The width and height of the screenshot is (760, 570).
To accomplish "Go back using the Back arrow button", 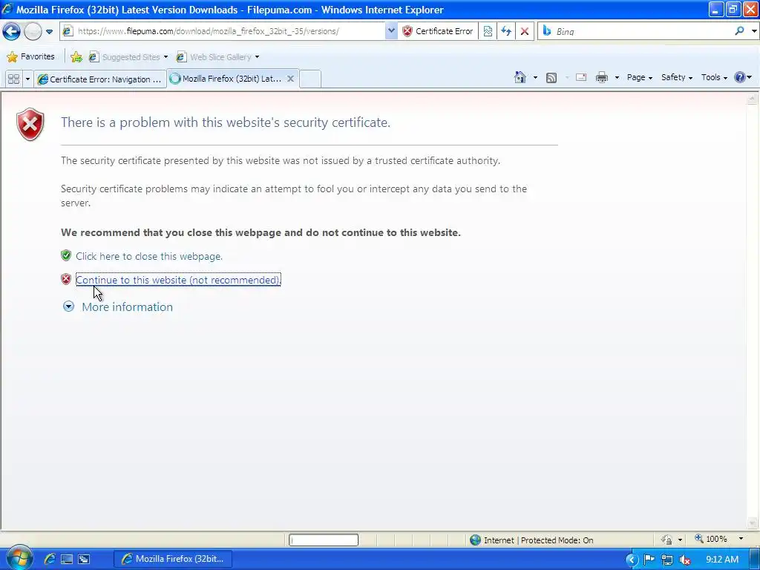I will [x=11, y=31].
